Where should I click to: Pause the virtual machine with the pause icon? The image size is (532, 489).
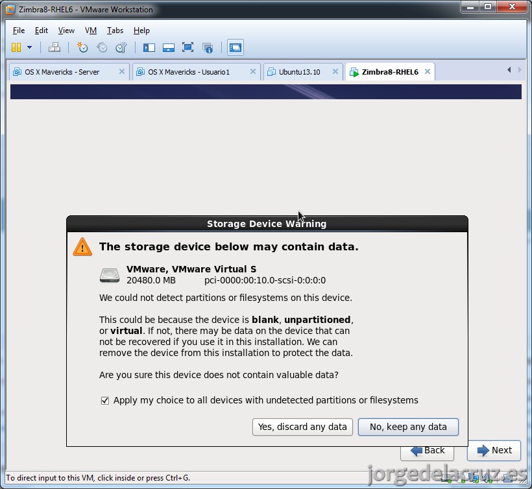(x=16, y=47)
